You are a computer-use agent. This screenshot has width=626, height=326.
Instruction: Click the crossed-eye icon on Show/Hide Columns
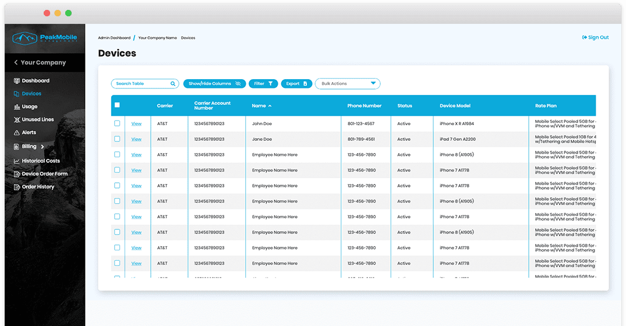[238, 84]
